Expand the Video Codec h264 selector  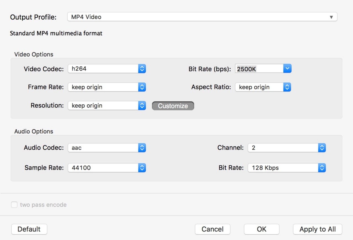coord(106,69)
